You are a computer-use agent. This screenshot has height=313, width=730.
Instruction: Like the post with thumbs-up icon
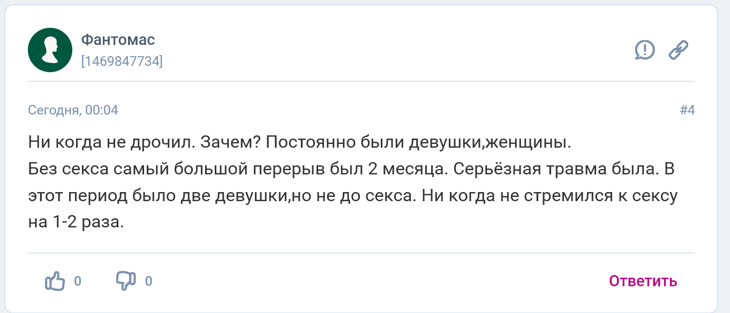pos(55,281)
